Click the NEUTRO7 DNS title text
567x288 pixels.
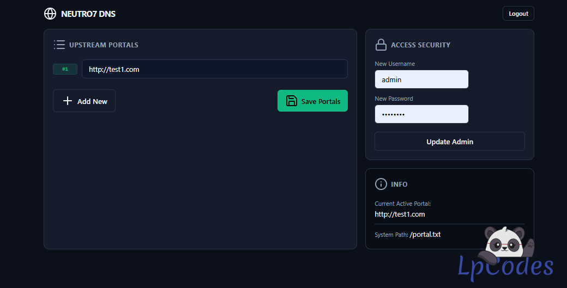(x=88, y=14)
